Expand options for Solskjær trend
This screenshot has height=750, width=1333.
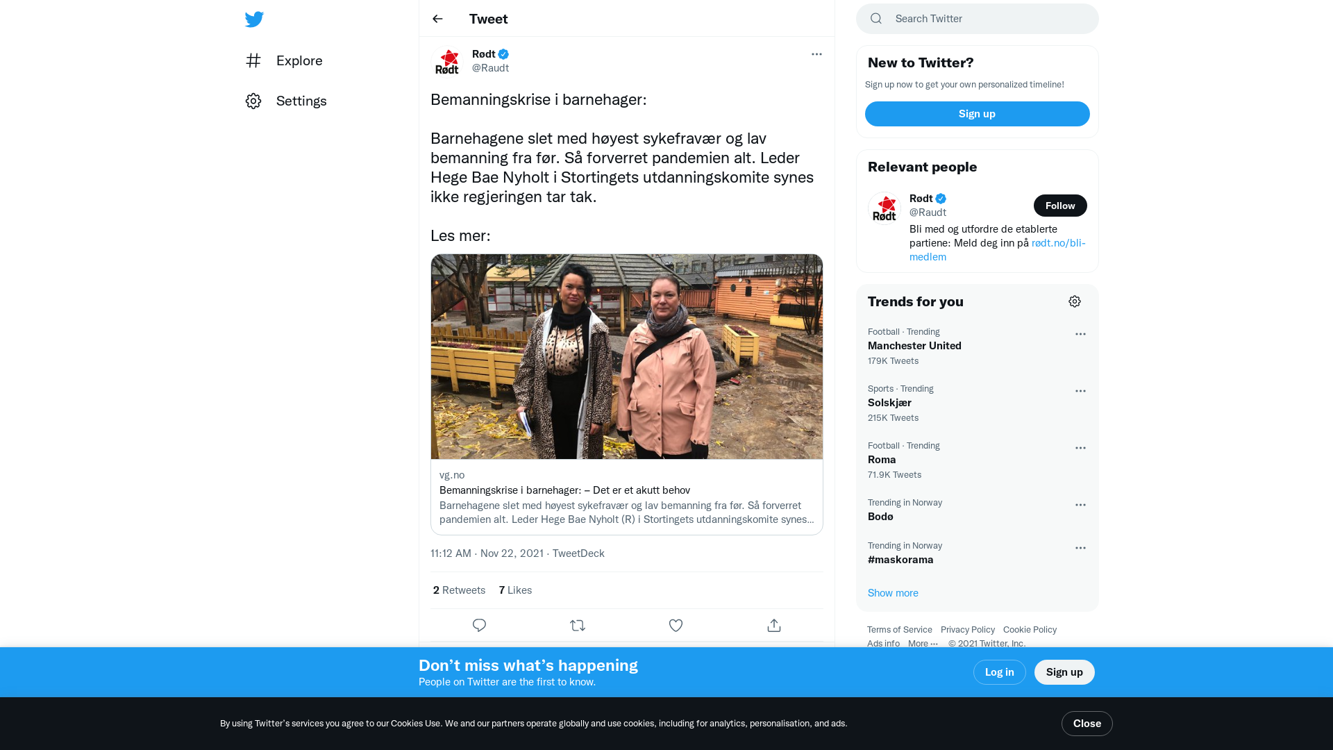(1080, 391)
